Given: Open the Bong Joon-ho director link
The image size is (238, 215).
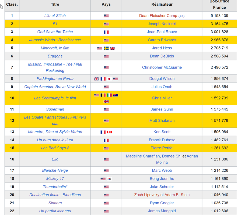Looking at the screenshot, I should point(162,179).
